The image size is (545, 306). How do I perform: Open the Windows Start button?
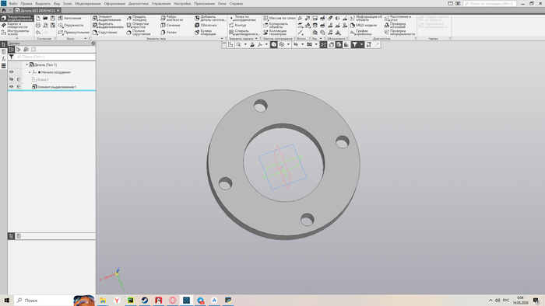click(x=6, y=300)
